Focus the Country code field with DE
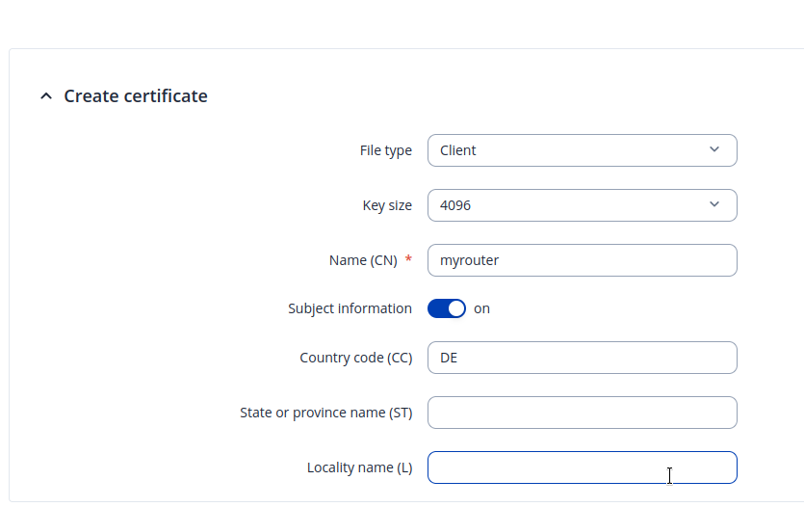This screenshot has height=507, width=804. click(x=582, y=358)
